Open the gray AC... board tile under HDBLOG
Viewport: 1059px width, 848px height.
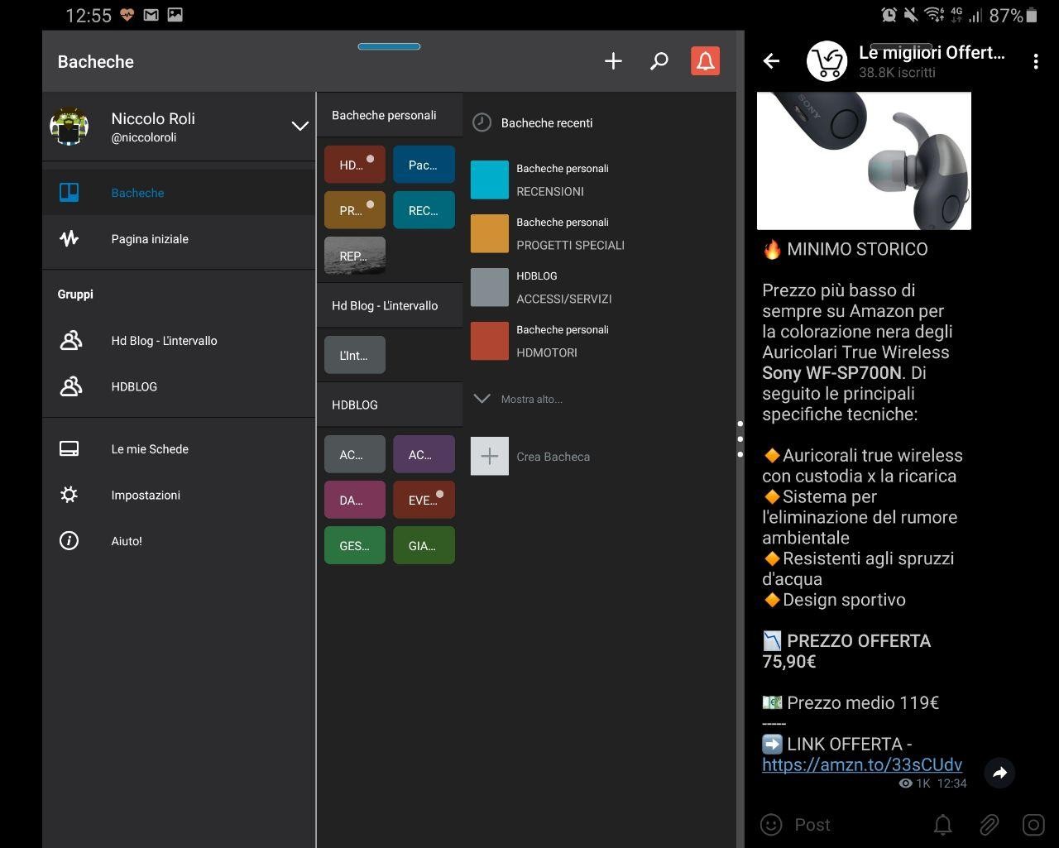(x=355, y=454)
